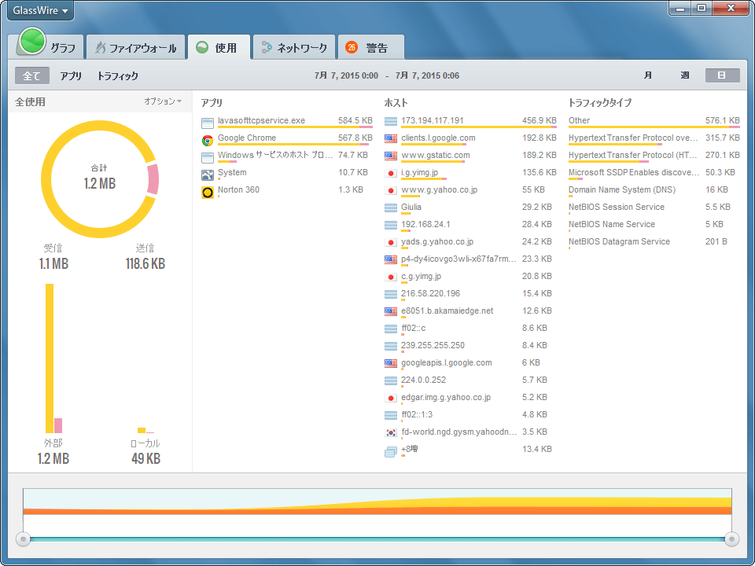Click the 173.194.117.191 host icon
Screen dimensions: 755x566
391,121
